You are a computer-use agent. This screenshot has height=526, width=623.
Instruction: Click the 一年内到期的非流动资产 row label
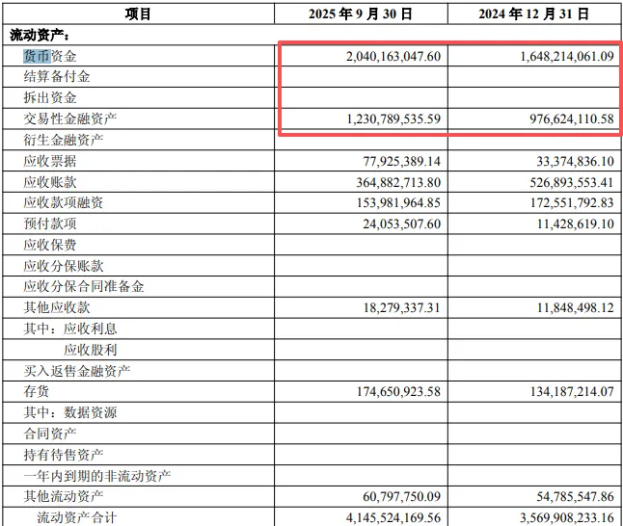[97, 476]
